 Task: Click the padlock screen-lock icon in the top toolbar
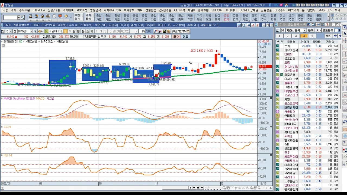[x=43, y=16]
